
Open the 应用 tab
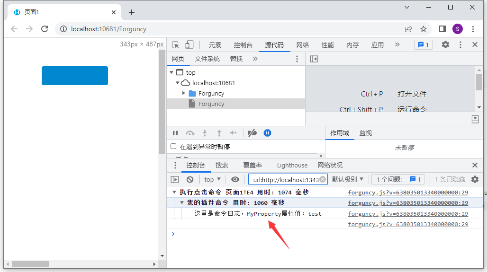pyautogui.click(x=378, y=45)
